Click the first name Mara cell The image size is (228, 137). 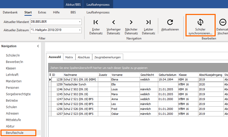coord(125,94)
